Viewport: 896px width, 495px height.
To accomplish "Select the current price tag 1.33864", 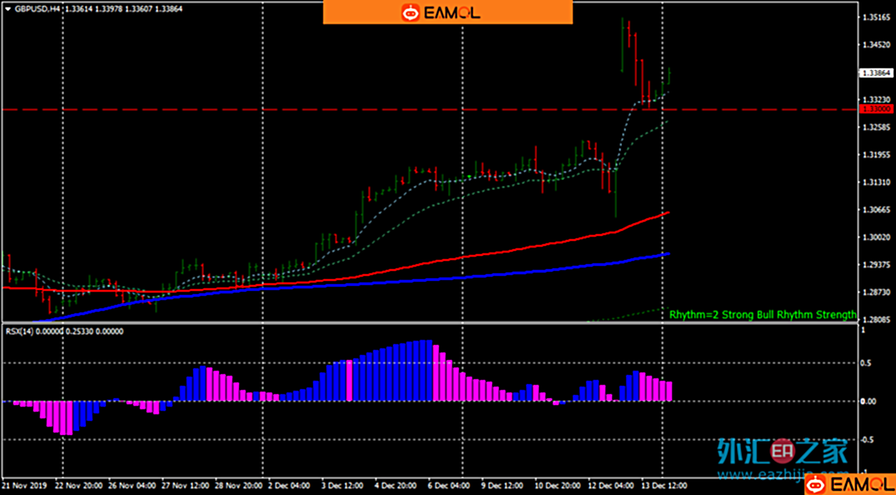I will pyautogui.click(x=876, y=72).
